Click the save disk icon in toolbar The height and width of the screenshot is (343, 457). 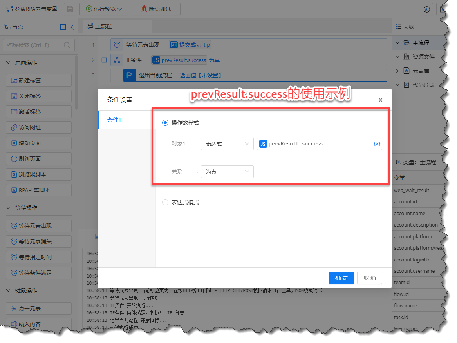click(x=70, y=9)
